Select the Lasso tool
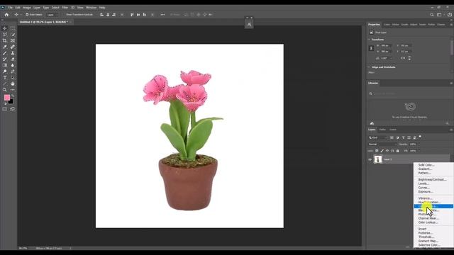Image resolution: width=454 pixels, height=255 pixels. tap(5, 35)
